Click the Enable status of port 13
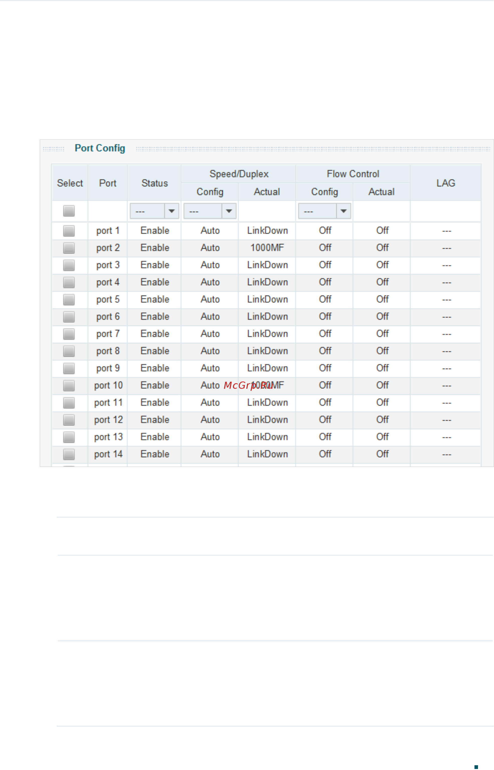The image size is (494, 770). click(x=155, y=437)
